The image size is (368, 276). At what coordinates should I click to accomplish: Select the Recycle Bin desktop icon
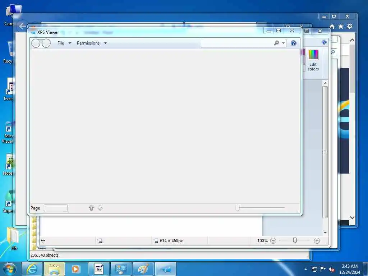pos(9,52)
